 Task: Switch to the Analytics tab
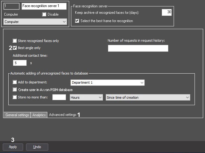tap(39, 115)
